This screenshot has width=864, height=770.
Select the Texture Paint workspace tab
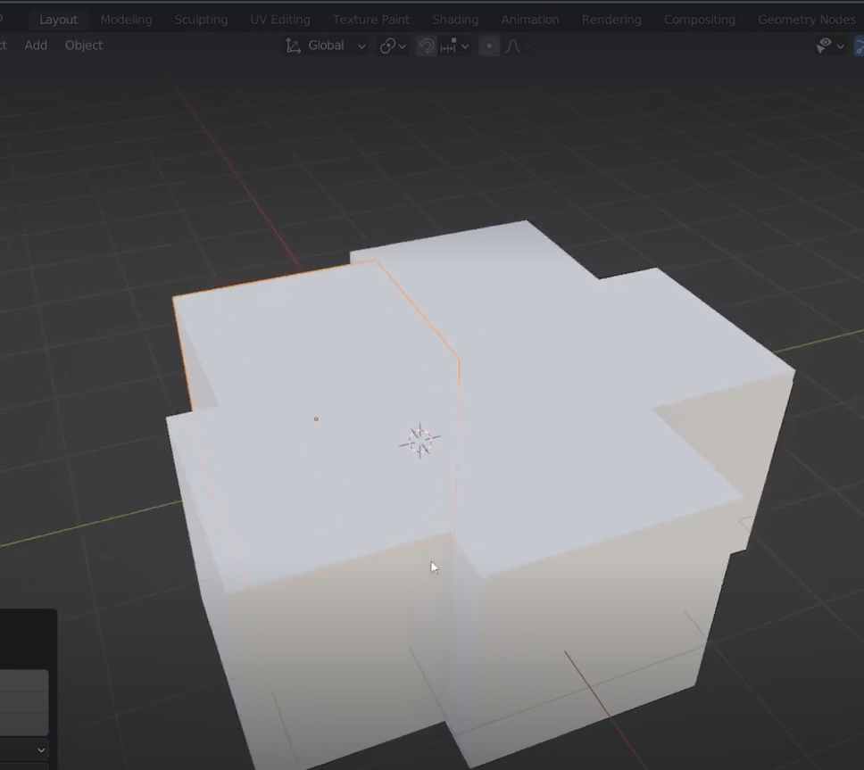[x=370, y=20]
